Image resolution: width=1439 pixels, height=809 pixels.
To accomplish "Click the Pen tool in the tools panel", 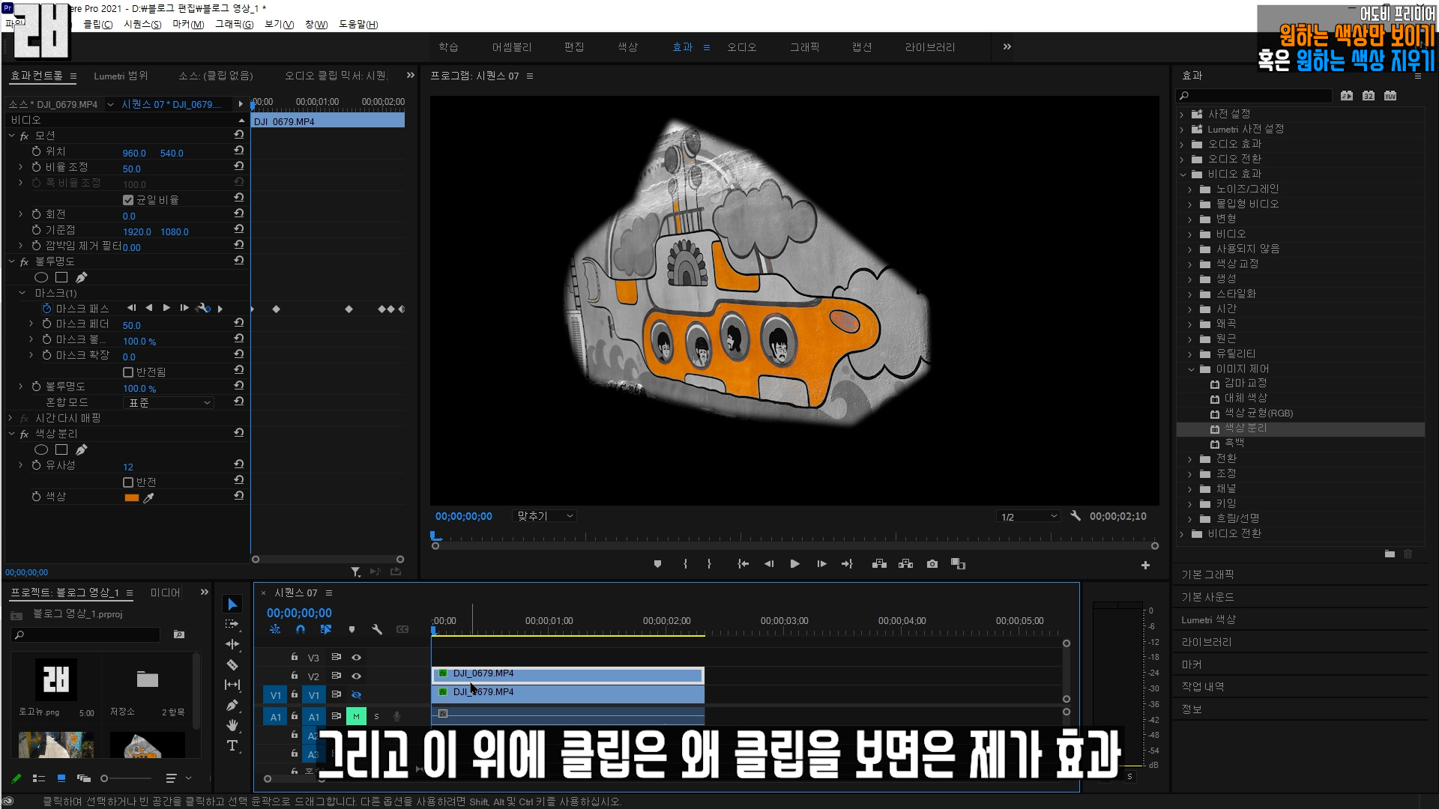I will point(232,705).
